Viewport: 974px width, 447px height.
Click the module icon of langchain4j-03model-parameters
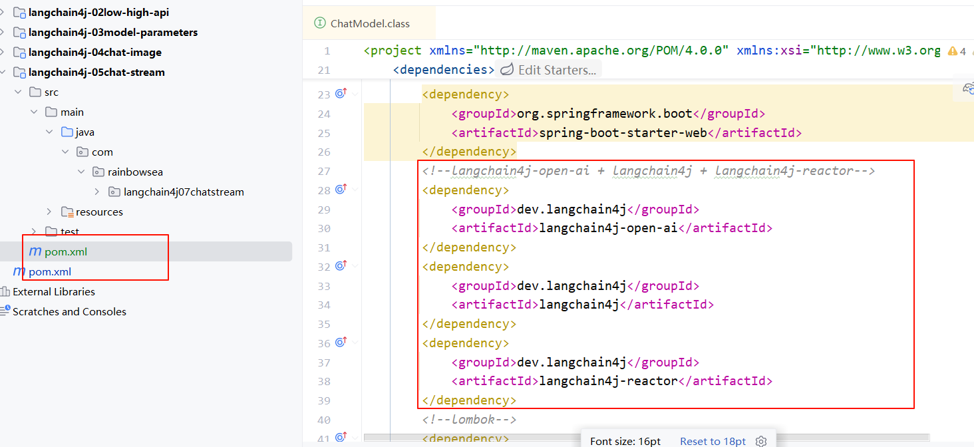(x=19, y=33)
